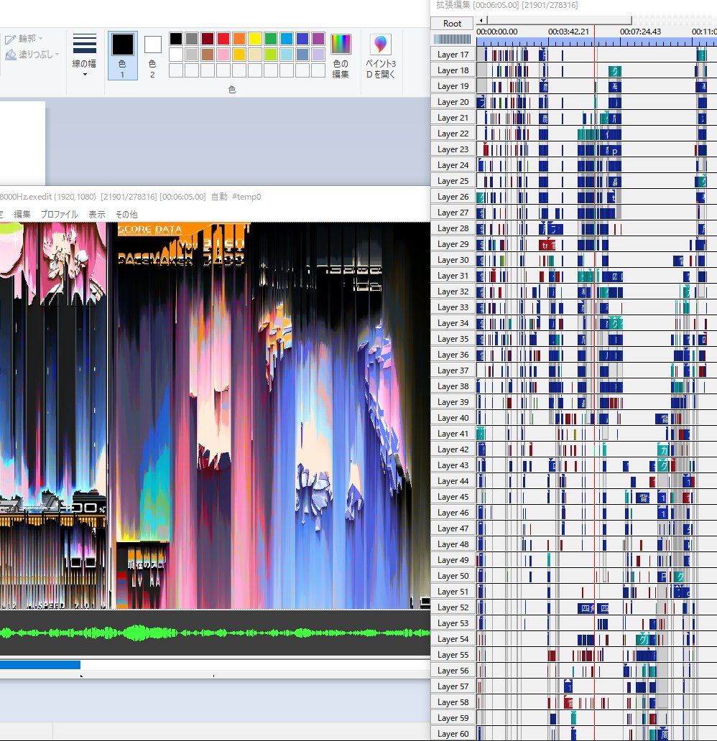Pick the bright red color swatch

point(223,38)
